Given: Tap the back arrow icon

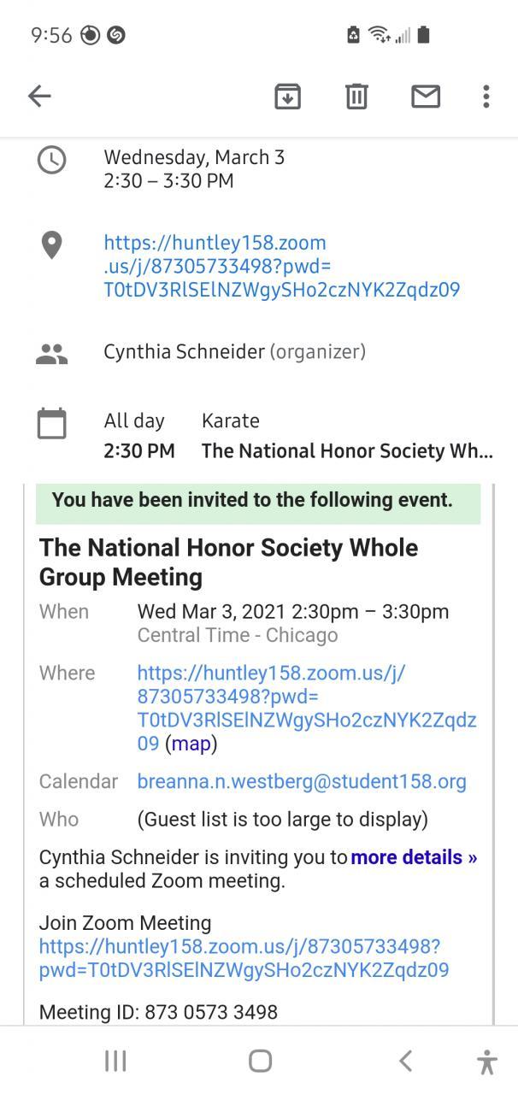Looking at the screenshot, I should (40, 97).
